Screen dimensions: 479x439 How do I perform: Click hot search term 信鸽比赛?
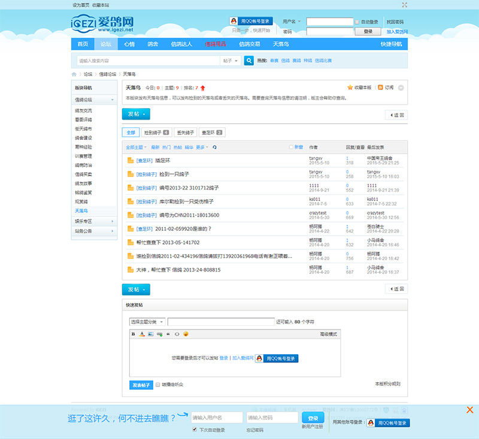(x=323, y=60)
